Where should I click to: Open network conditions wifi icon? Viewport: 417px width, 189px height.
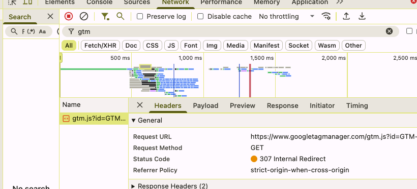click(326, 16)
